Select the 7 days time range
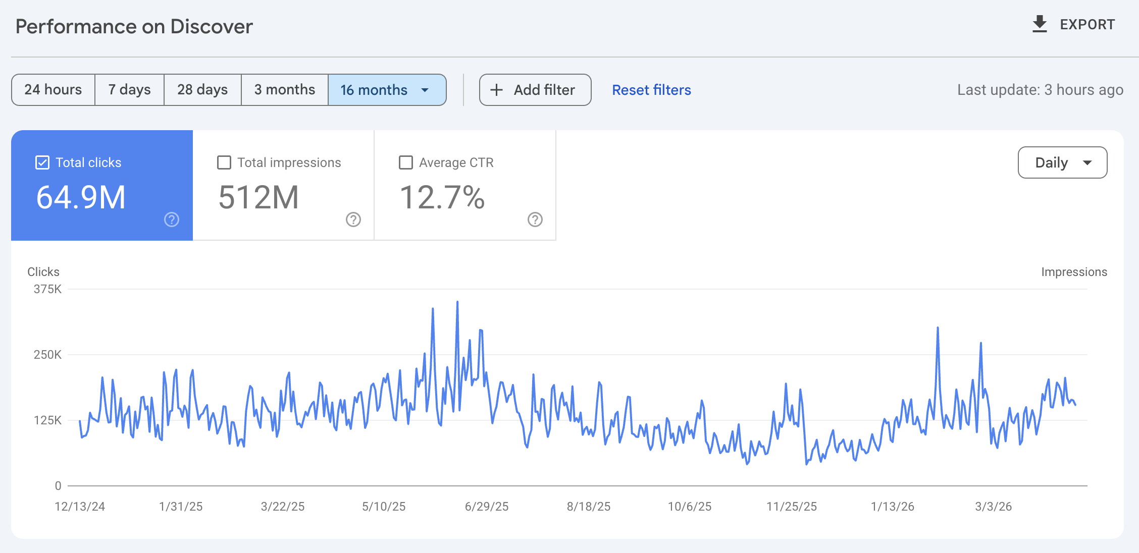Screen dimensions: 1139x553 [129, 90]
